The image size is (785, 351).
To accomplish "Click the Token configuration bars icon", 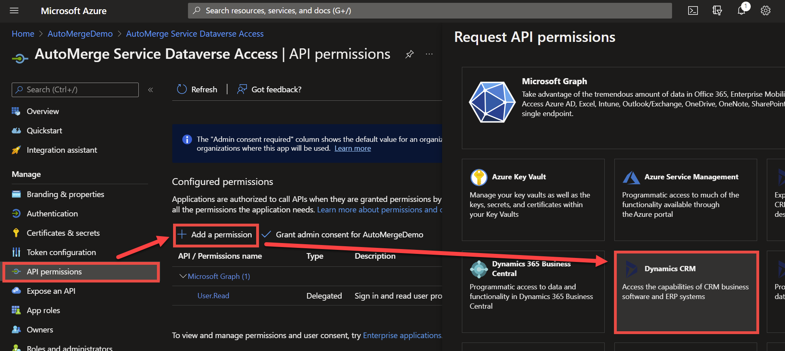I will coord(16,252).
